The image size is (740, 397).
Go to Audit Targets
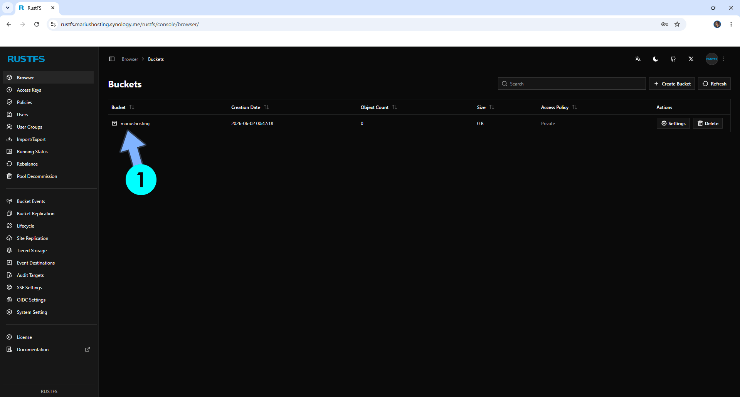(48, 275)
